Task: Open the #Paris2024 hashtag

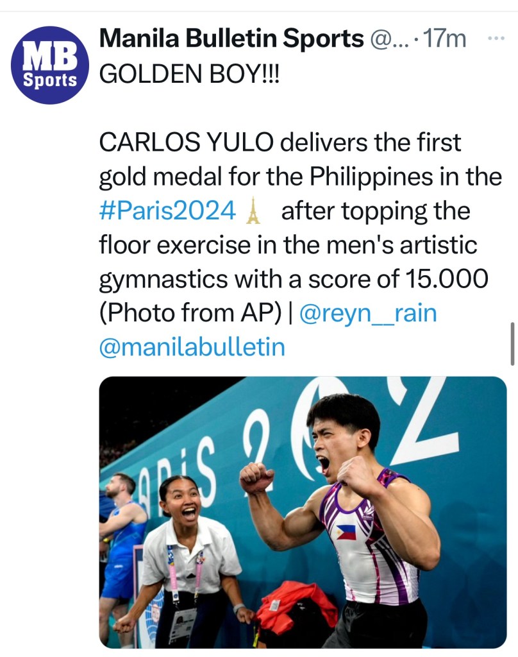Action: (x=167, y=210)
